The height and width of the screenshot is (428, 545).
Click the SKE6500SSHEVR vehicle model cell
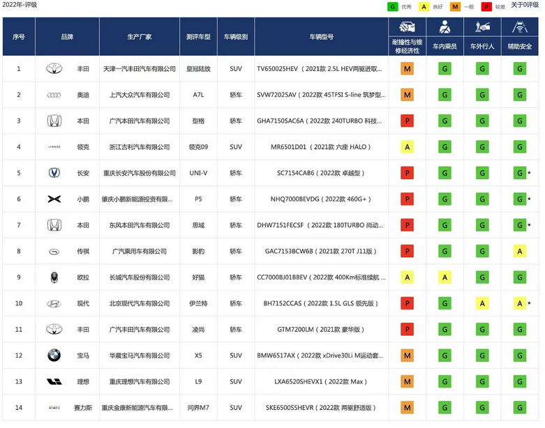[321, 408]
